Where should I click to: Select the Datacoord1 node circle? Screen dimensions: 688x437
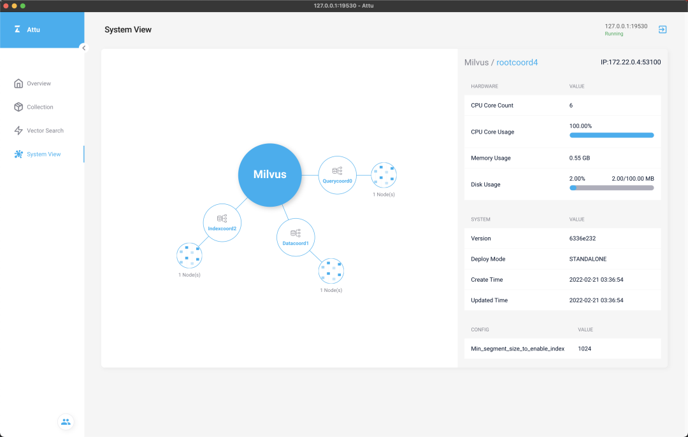(296, 237)
